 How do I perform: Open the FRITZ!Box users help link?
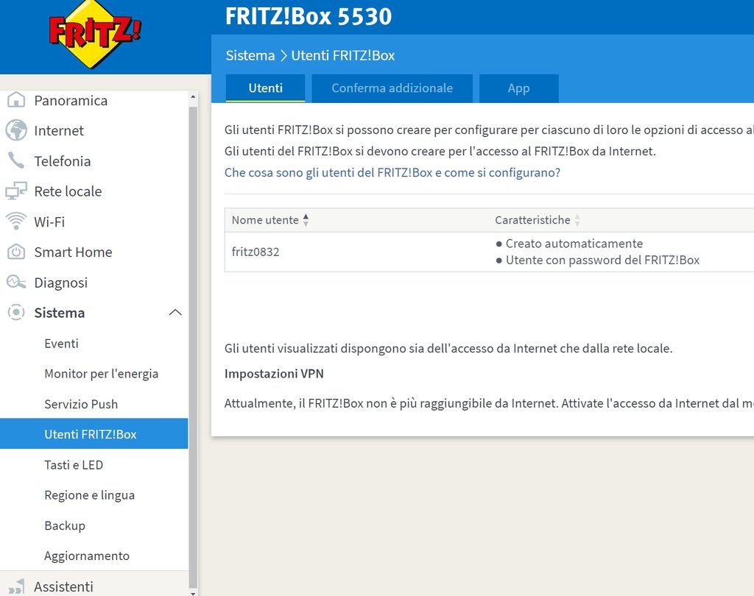click(392, 173)
